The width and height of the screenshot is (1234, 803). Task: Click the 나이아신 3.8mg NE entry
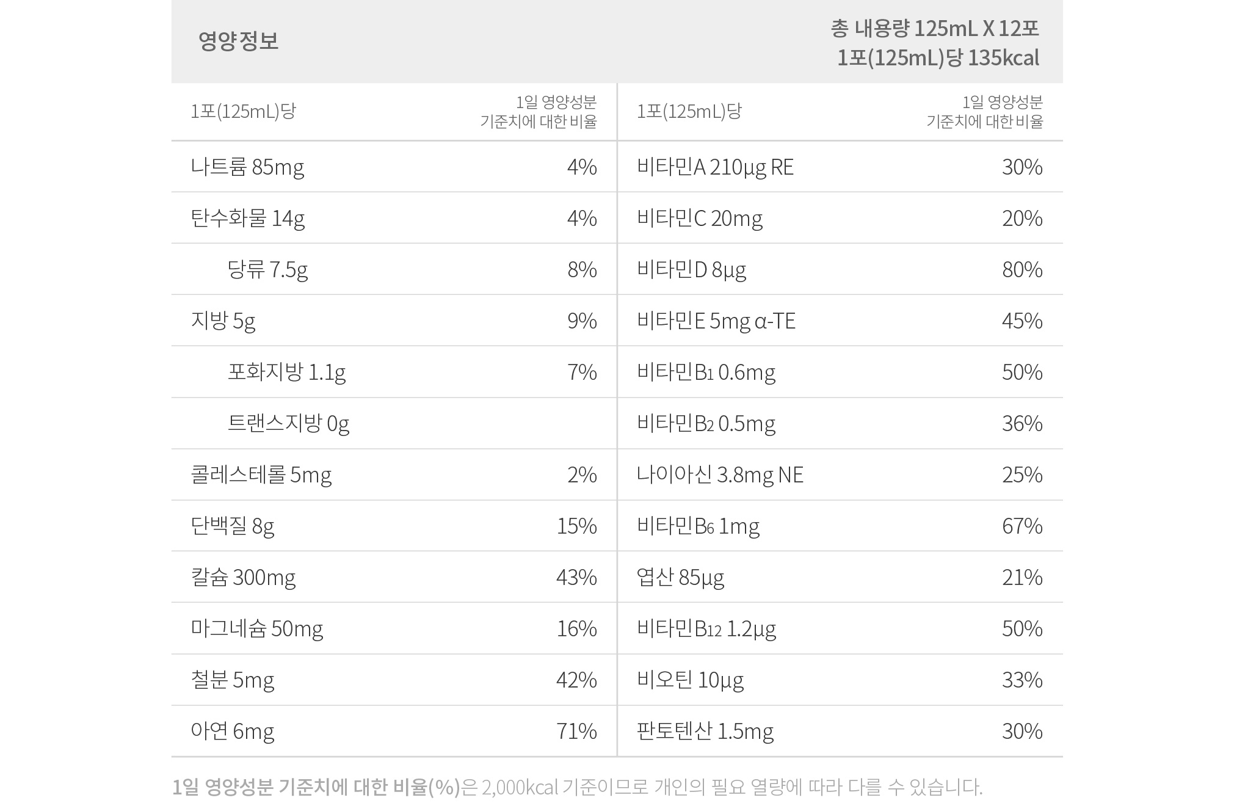point(720,474)
